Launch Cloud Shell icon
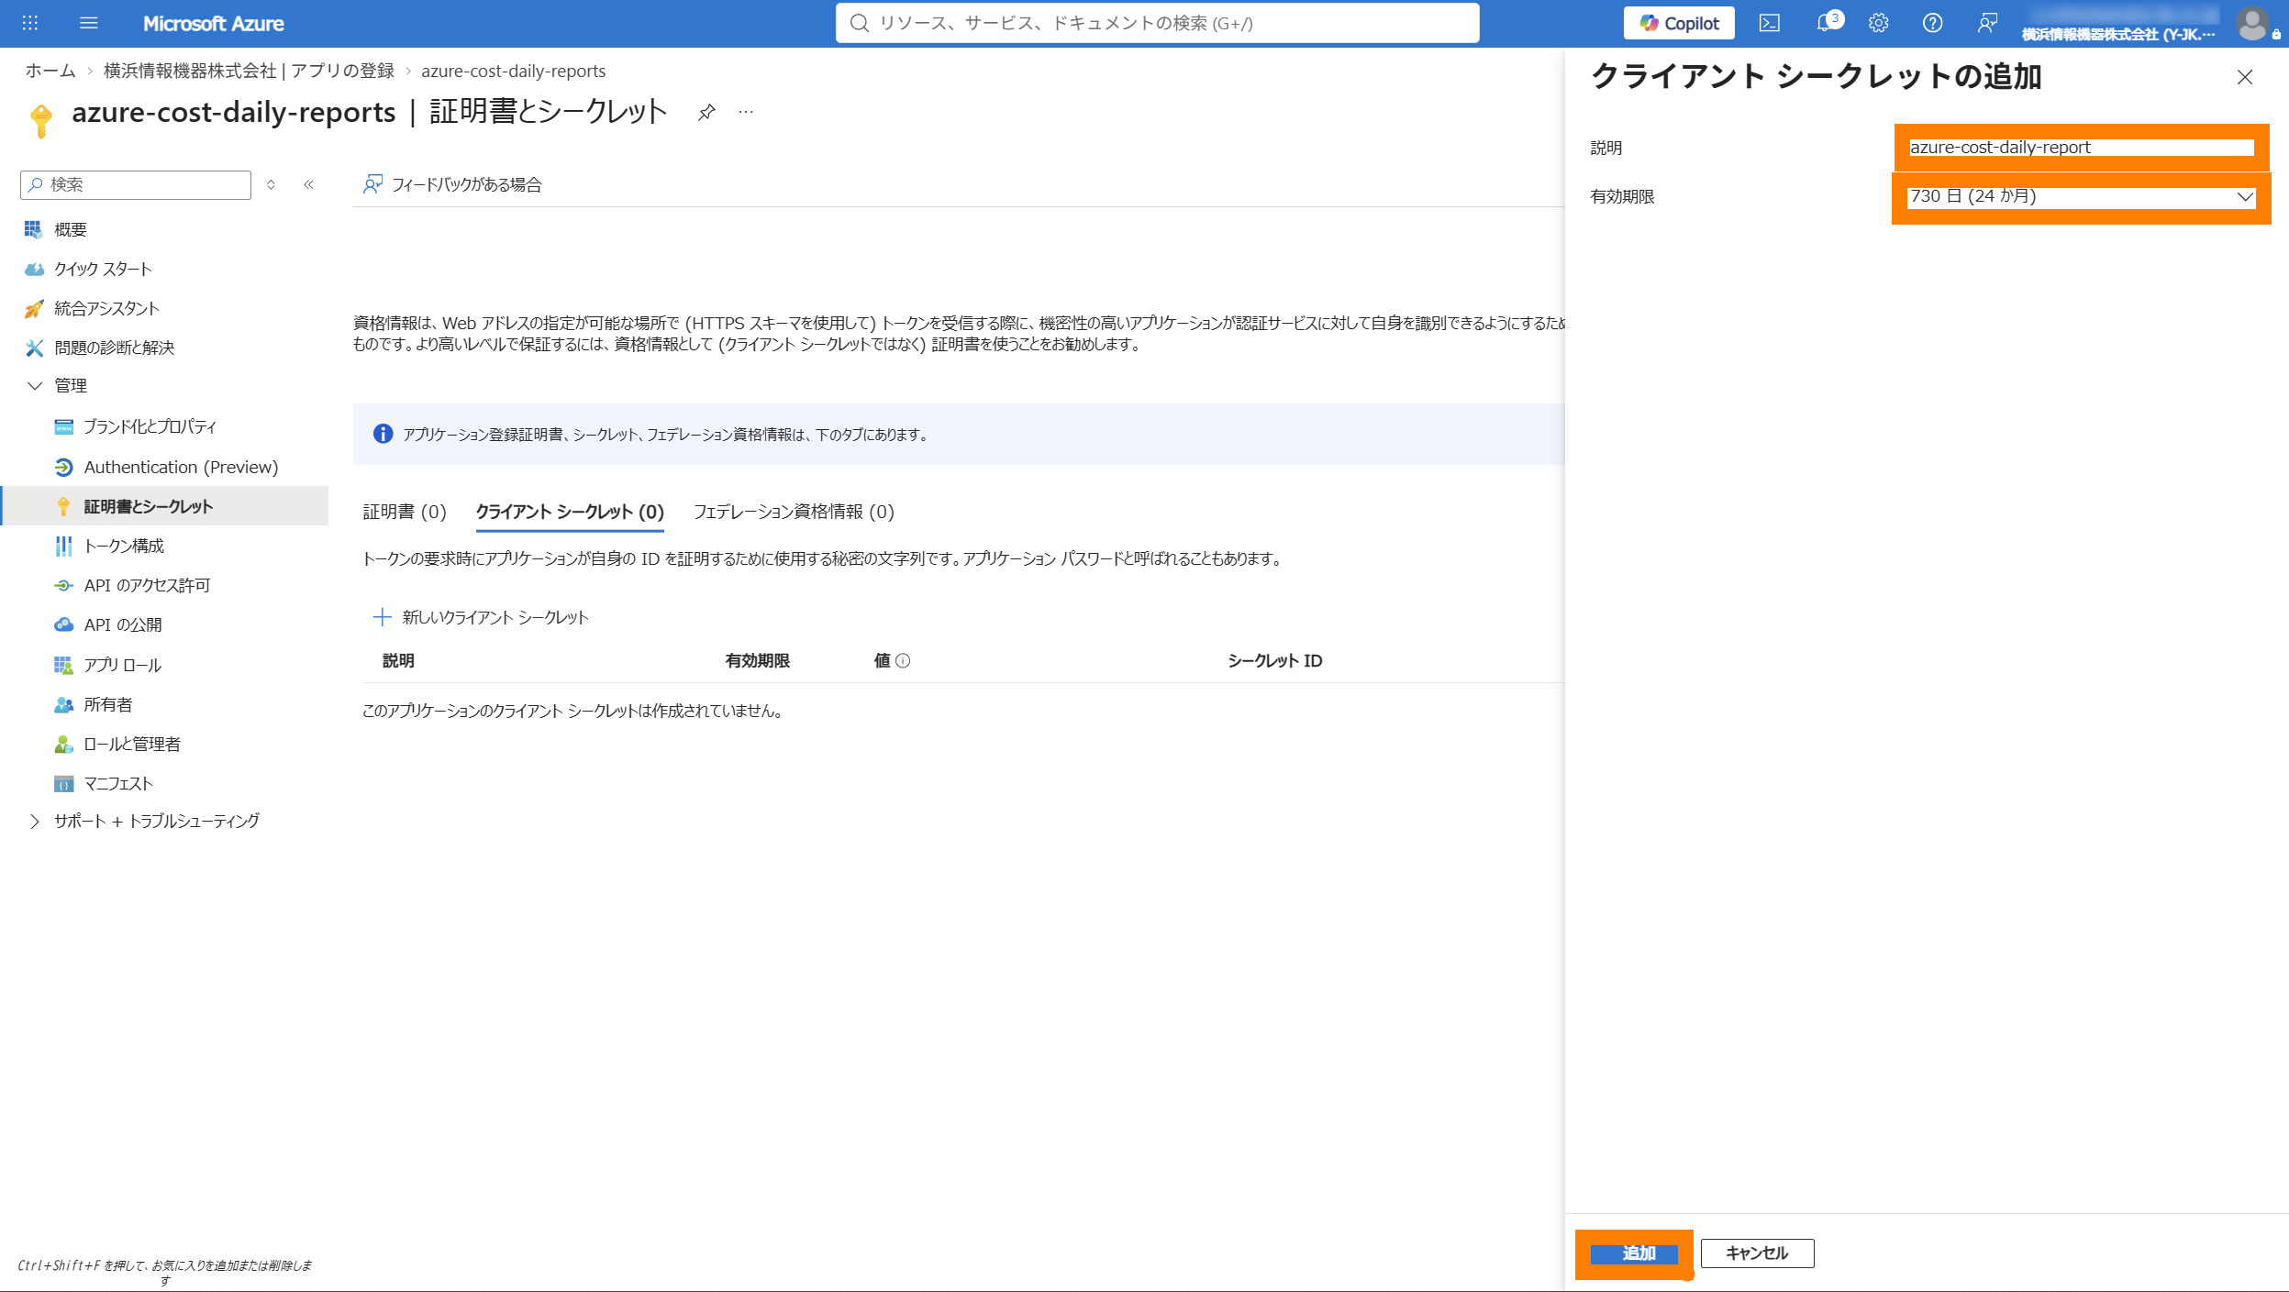This screenshot has width=2289, height=1292. tap(1770, 23)
